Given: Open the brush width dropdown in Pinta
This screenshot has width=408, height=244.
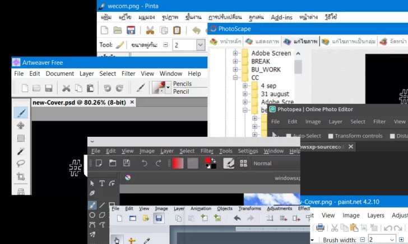Looking at the screenshot, I should (x=201, y=45).
